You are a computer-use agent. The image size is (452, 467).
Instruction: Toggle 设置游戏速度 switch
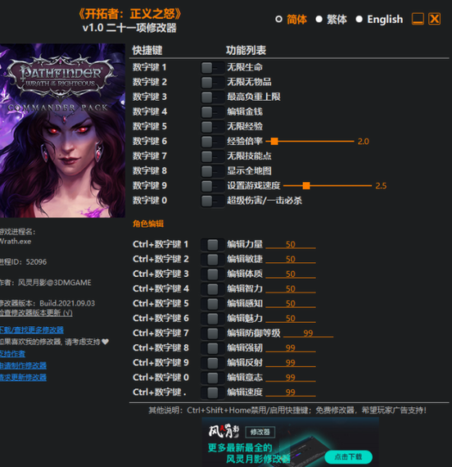point(213,186)
